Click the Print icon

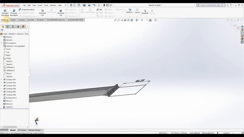point(89,5)
